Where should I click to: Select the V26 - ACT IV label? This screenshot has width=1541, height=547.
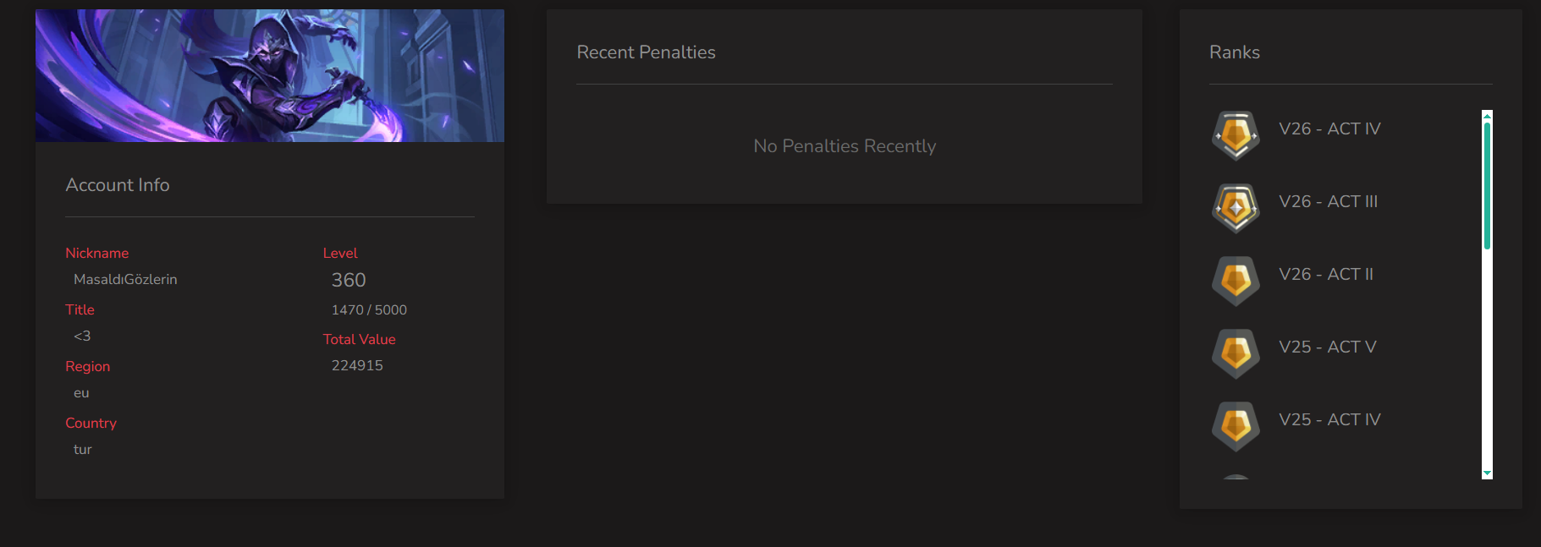pyautogui.click(x=1329, y=129)
